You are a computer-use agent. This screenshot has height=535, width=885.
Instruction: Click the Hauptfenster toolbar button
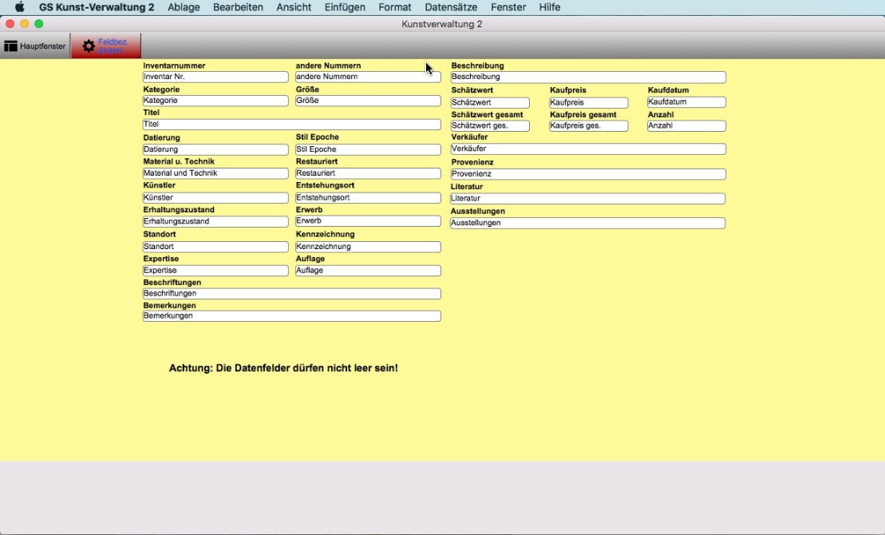click(x=35, y=46)
